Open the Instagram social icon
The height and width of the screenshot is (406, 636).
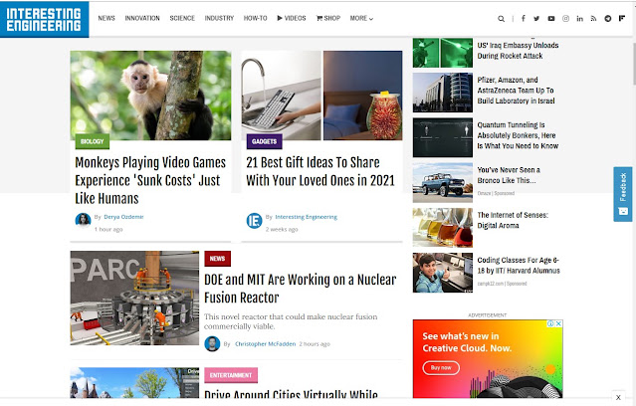point(565,18)
